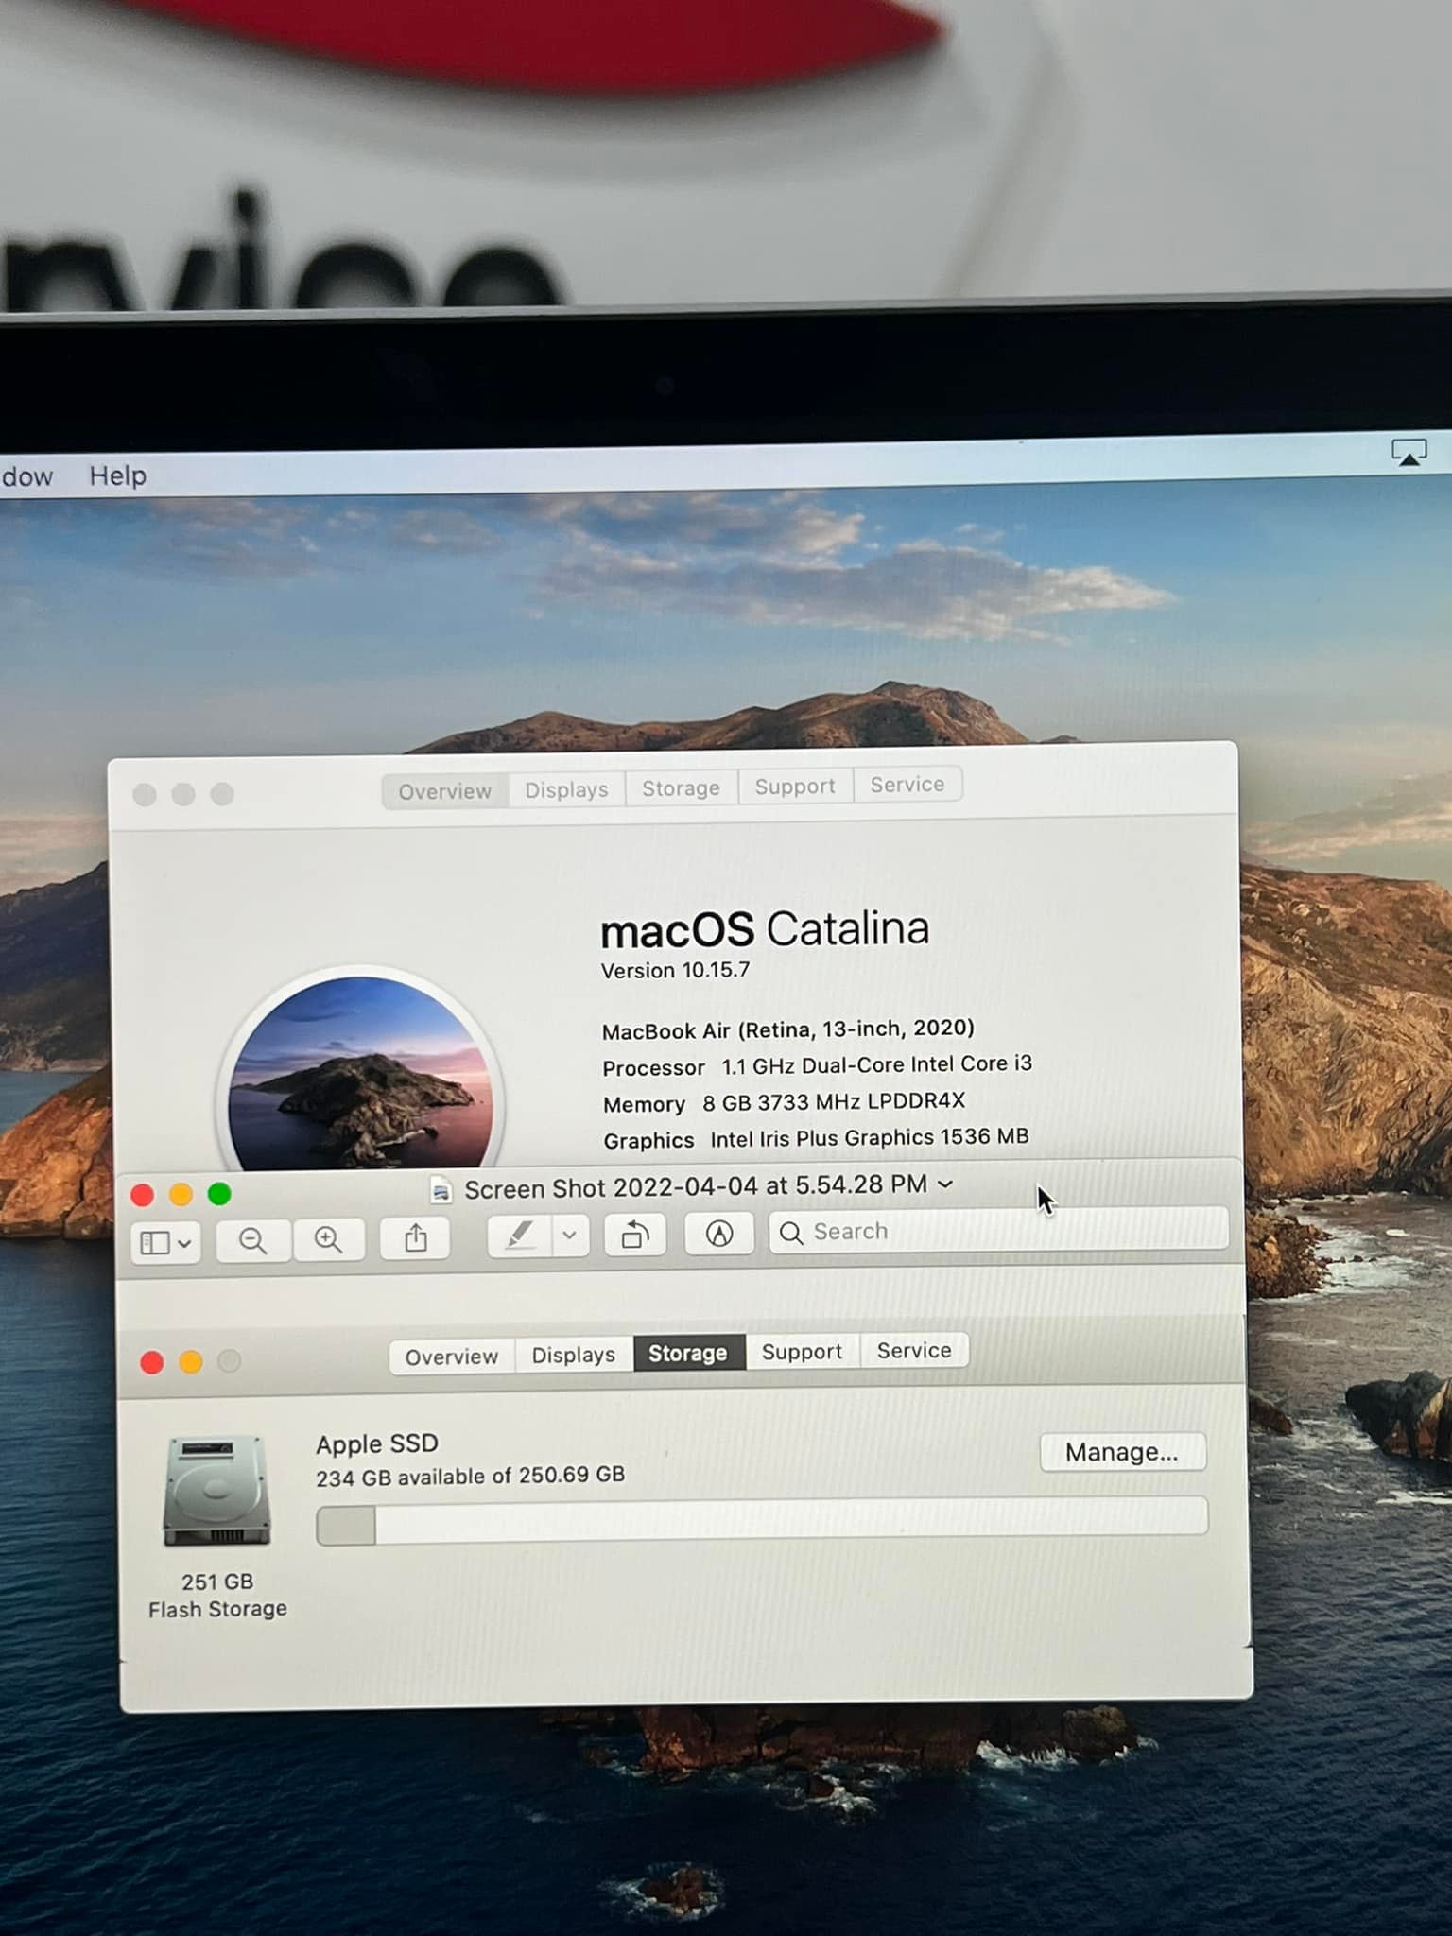This screenshot has height=1936, width=1452.
Task: Click the Apple SSD label
Action: pyautogui.click(x=377, y=1443)
